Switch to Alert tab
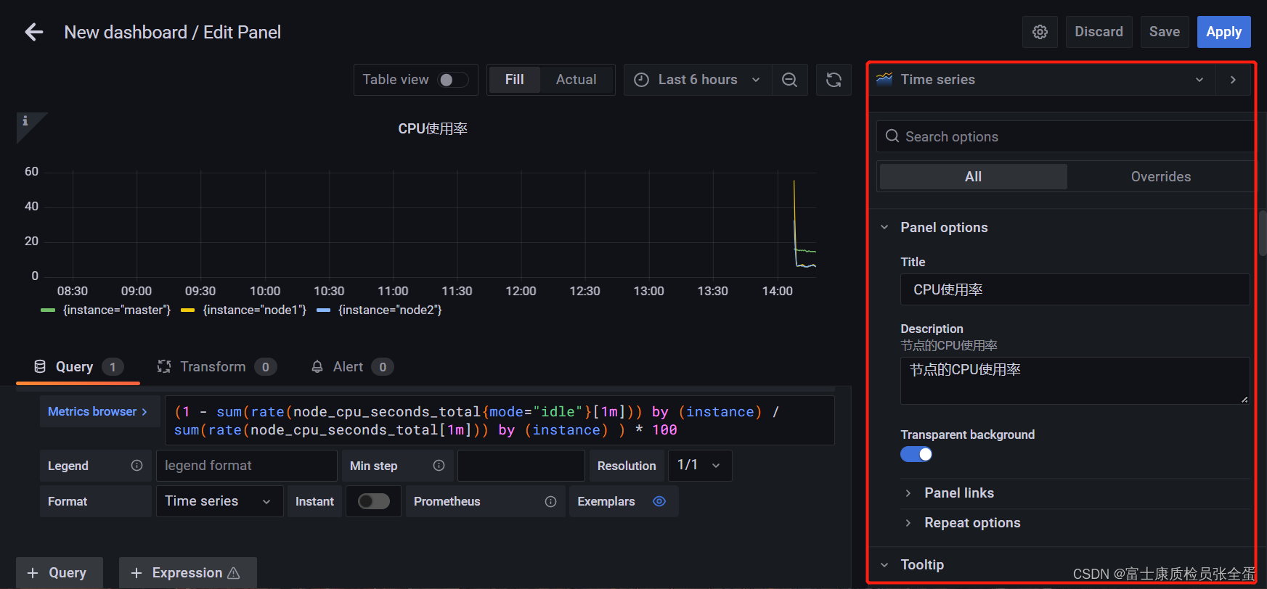 click(352, 367)
